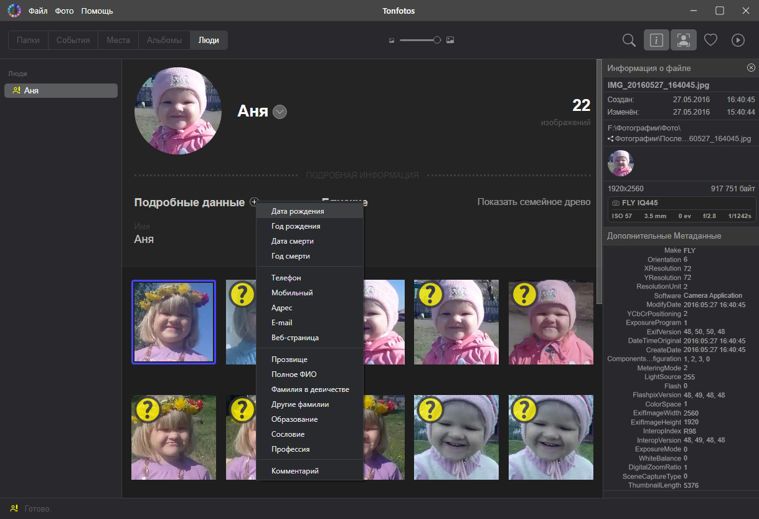
Task: Expand the dropdown arrow next to Аня
Action: (280, 112)
